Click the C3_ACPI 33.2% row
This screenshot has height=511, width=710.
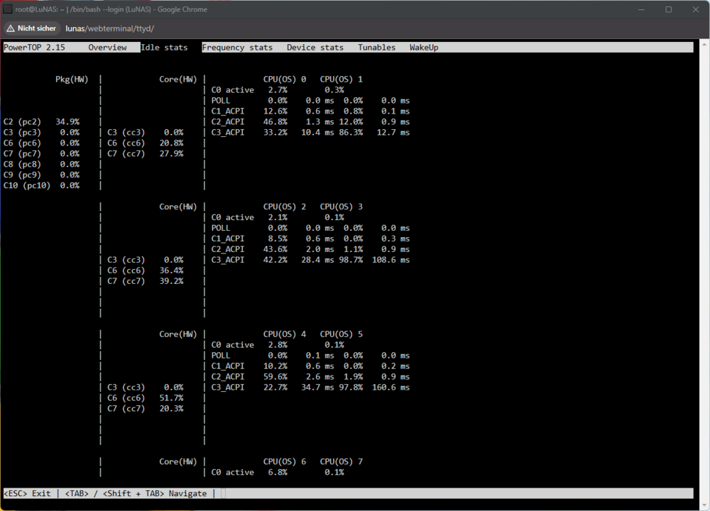point(310,133)
